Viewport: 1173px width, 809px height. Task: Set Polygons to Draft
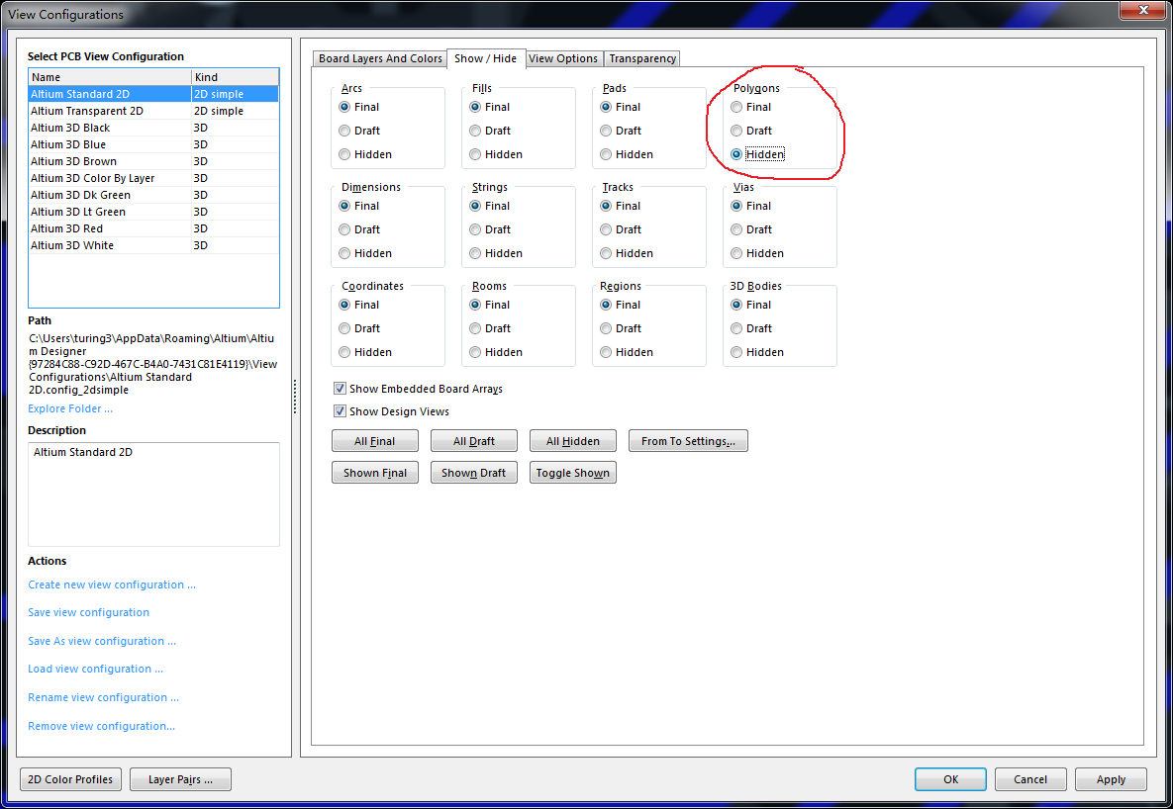[736, 131]
